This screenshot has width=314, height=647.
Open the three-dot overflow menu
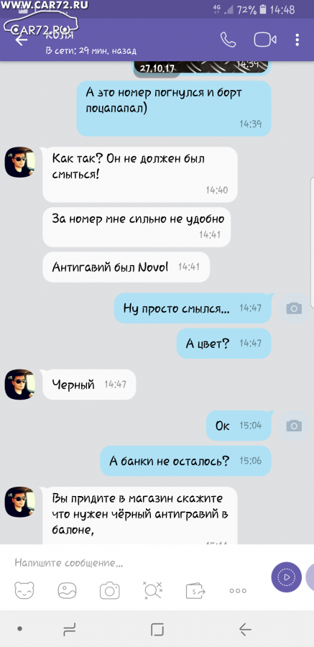pos(297,40)
